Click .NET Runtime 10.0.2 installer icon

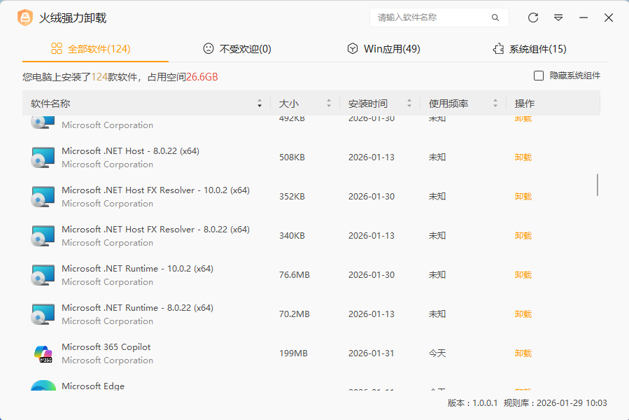point(43,275)
